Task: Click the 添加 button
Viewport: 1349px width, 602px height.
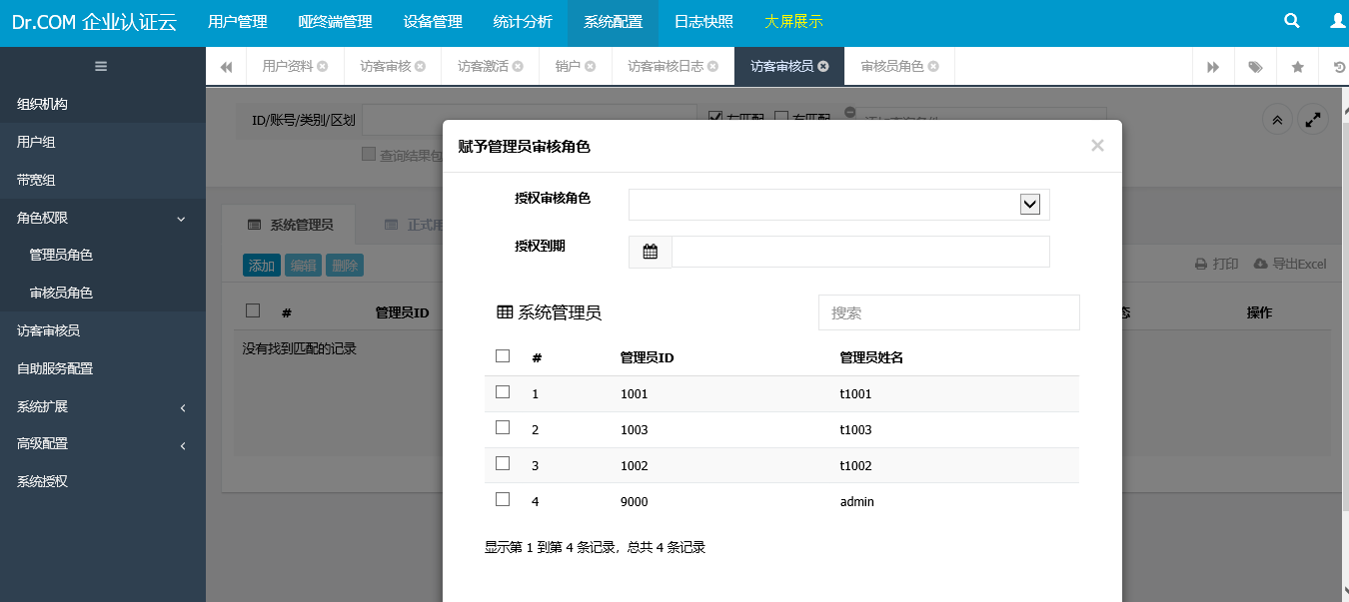Action: point(262,265)
